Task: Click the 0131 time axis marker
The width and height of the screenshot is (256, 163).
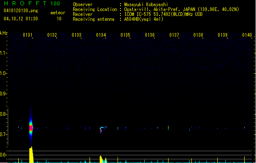Action: click(x=28, y=35)
